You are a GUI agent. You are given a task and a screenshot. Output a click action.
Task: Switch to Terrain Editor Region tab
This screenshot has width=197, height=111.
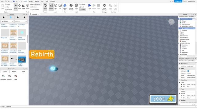[x=14, y=72]
